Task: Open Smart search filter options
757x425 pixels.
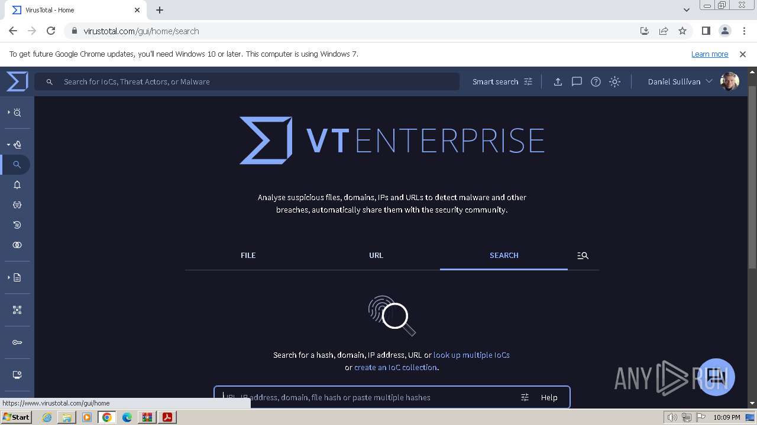Action: pyautogui.click(x=528, y=81)
